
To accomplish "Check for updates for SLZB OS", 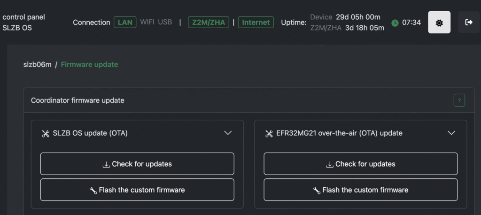I will tap(137, 164).
